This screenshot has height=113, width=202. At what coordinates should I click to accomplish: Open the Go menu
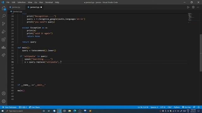[36, 2]
